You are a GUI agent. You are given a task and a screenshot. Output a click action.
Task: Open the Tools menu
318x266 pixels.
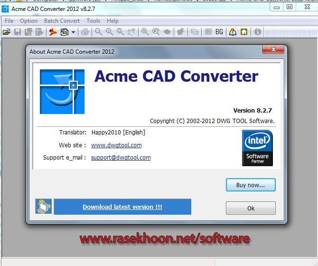coord(94,21)
